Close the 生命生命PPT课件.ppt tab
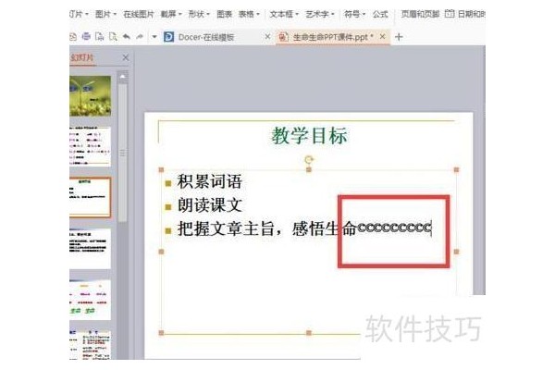The image size is (555, 370). point(382,36)
